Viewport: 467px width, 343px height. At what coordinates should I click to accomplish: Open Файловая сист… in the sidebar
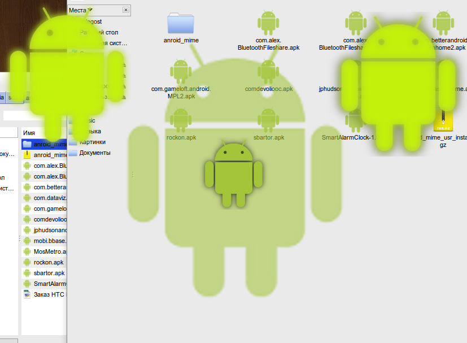[103, 43]
